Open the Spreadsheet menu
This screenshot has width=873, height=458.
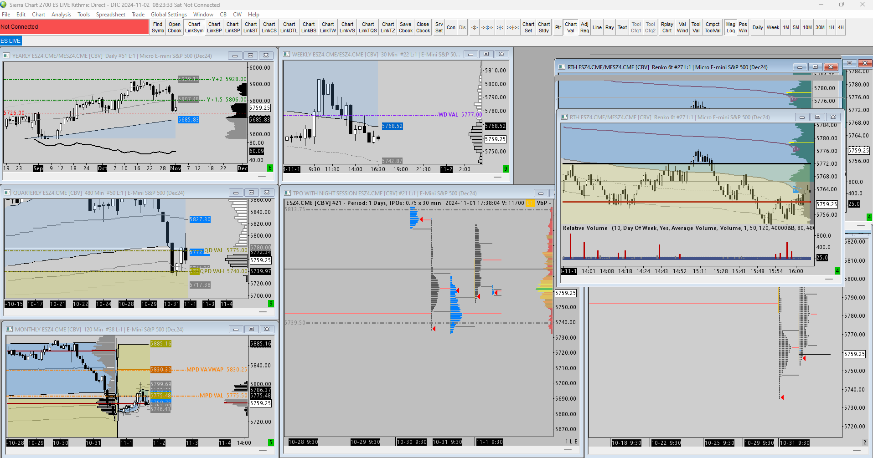coord(111,15)
